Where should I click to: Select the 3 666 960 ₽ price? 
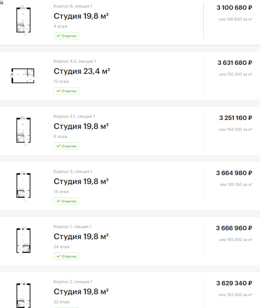pyautogui.click(x=234, y=228)
